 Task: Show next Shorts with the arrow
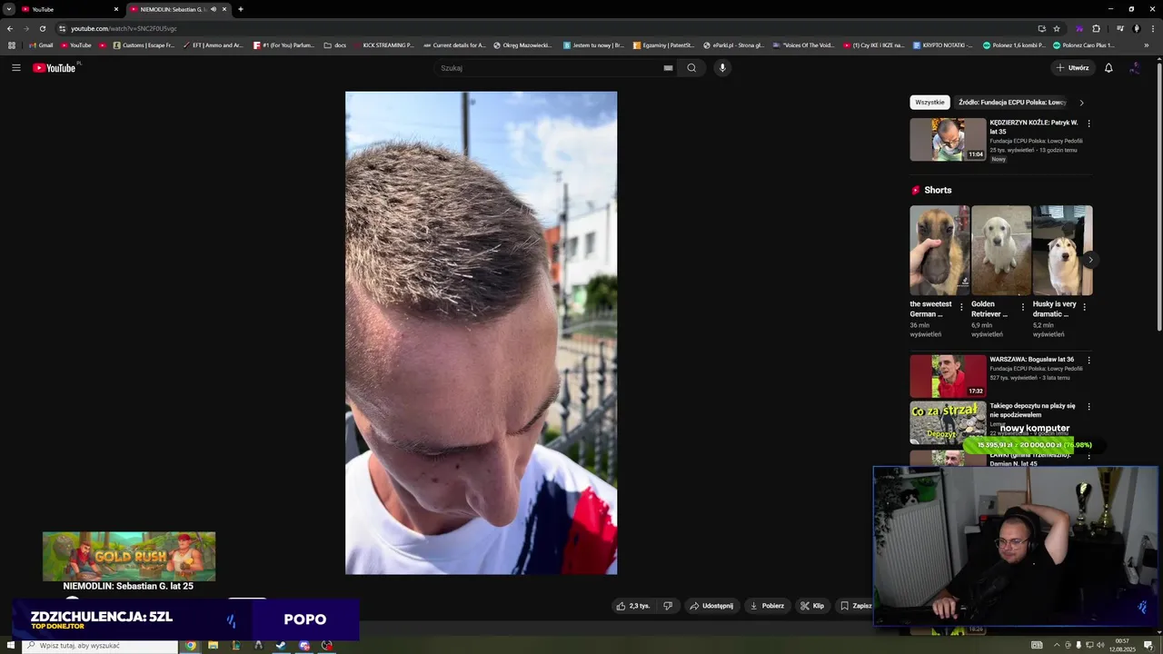[1090, 260]
